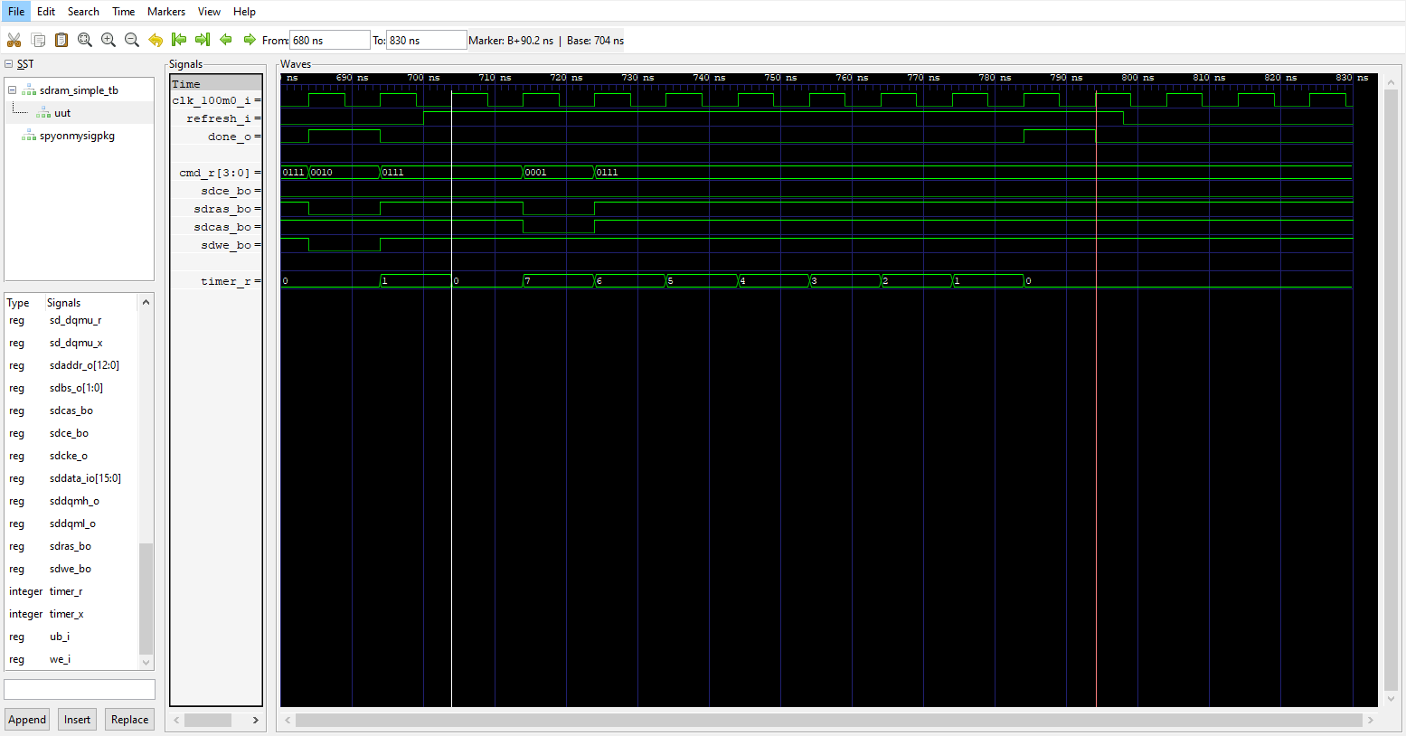The height and width of the screenshot is (736, 1406).
Task: Click the Copy Traces icon
Action: click(37, 40)
